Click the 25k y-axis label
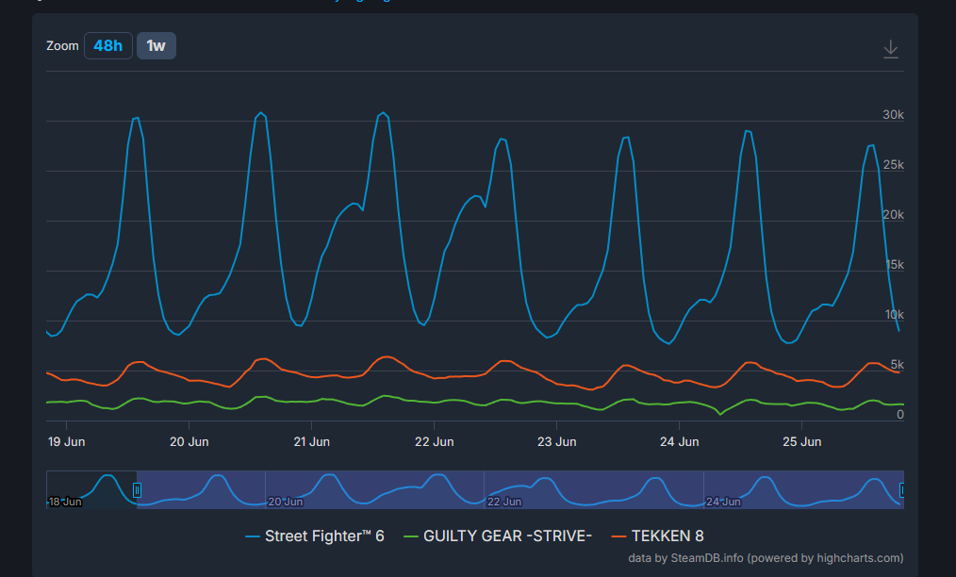The image size is (956, 577). pos(893,165)
